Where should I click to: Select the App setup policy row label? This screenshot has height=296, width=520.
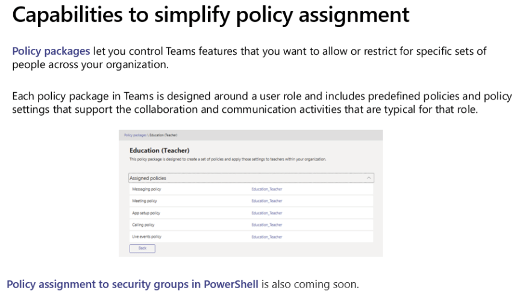click(146, 213)
